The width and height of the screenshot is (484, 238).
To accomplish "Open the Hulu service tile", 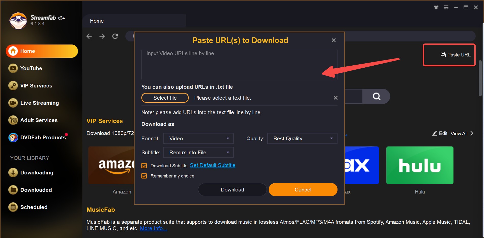I will pyautogui.click(x=420, y=165).
